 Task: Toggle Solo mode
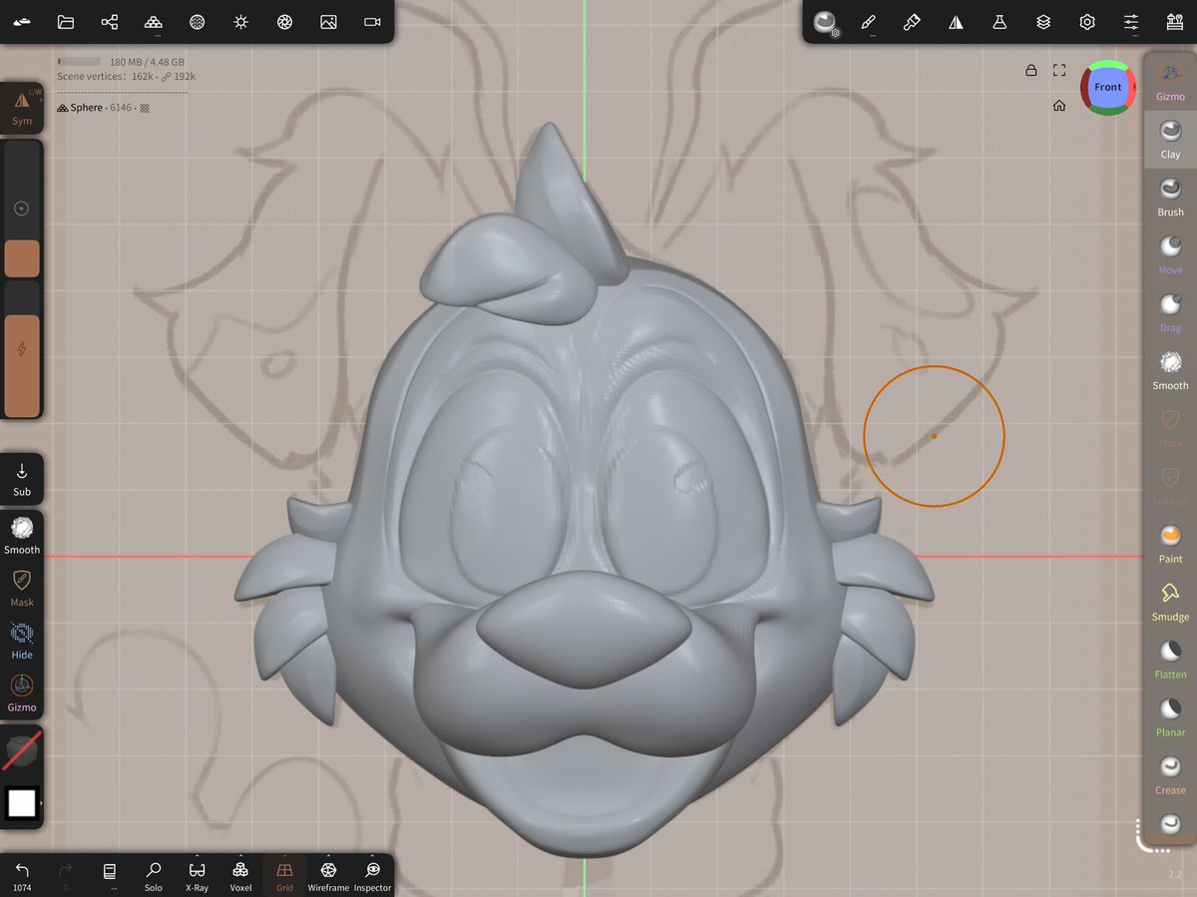point(153,875)
